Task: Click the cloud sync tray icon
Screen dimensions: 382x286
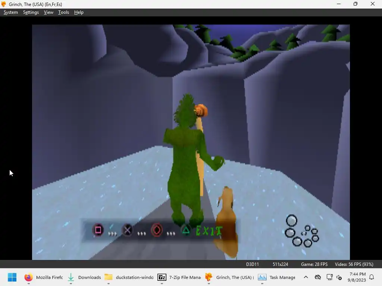Action: click(x=318, y=277)
